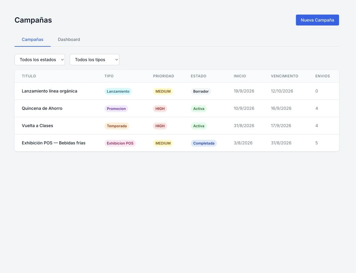Open the Quincena de Ahorro campaign
Image resolution: width=356 pixels, height=273 pixels.
pyautogui.click(x=42, y=108)
